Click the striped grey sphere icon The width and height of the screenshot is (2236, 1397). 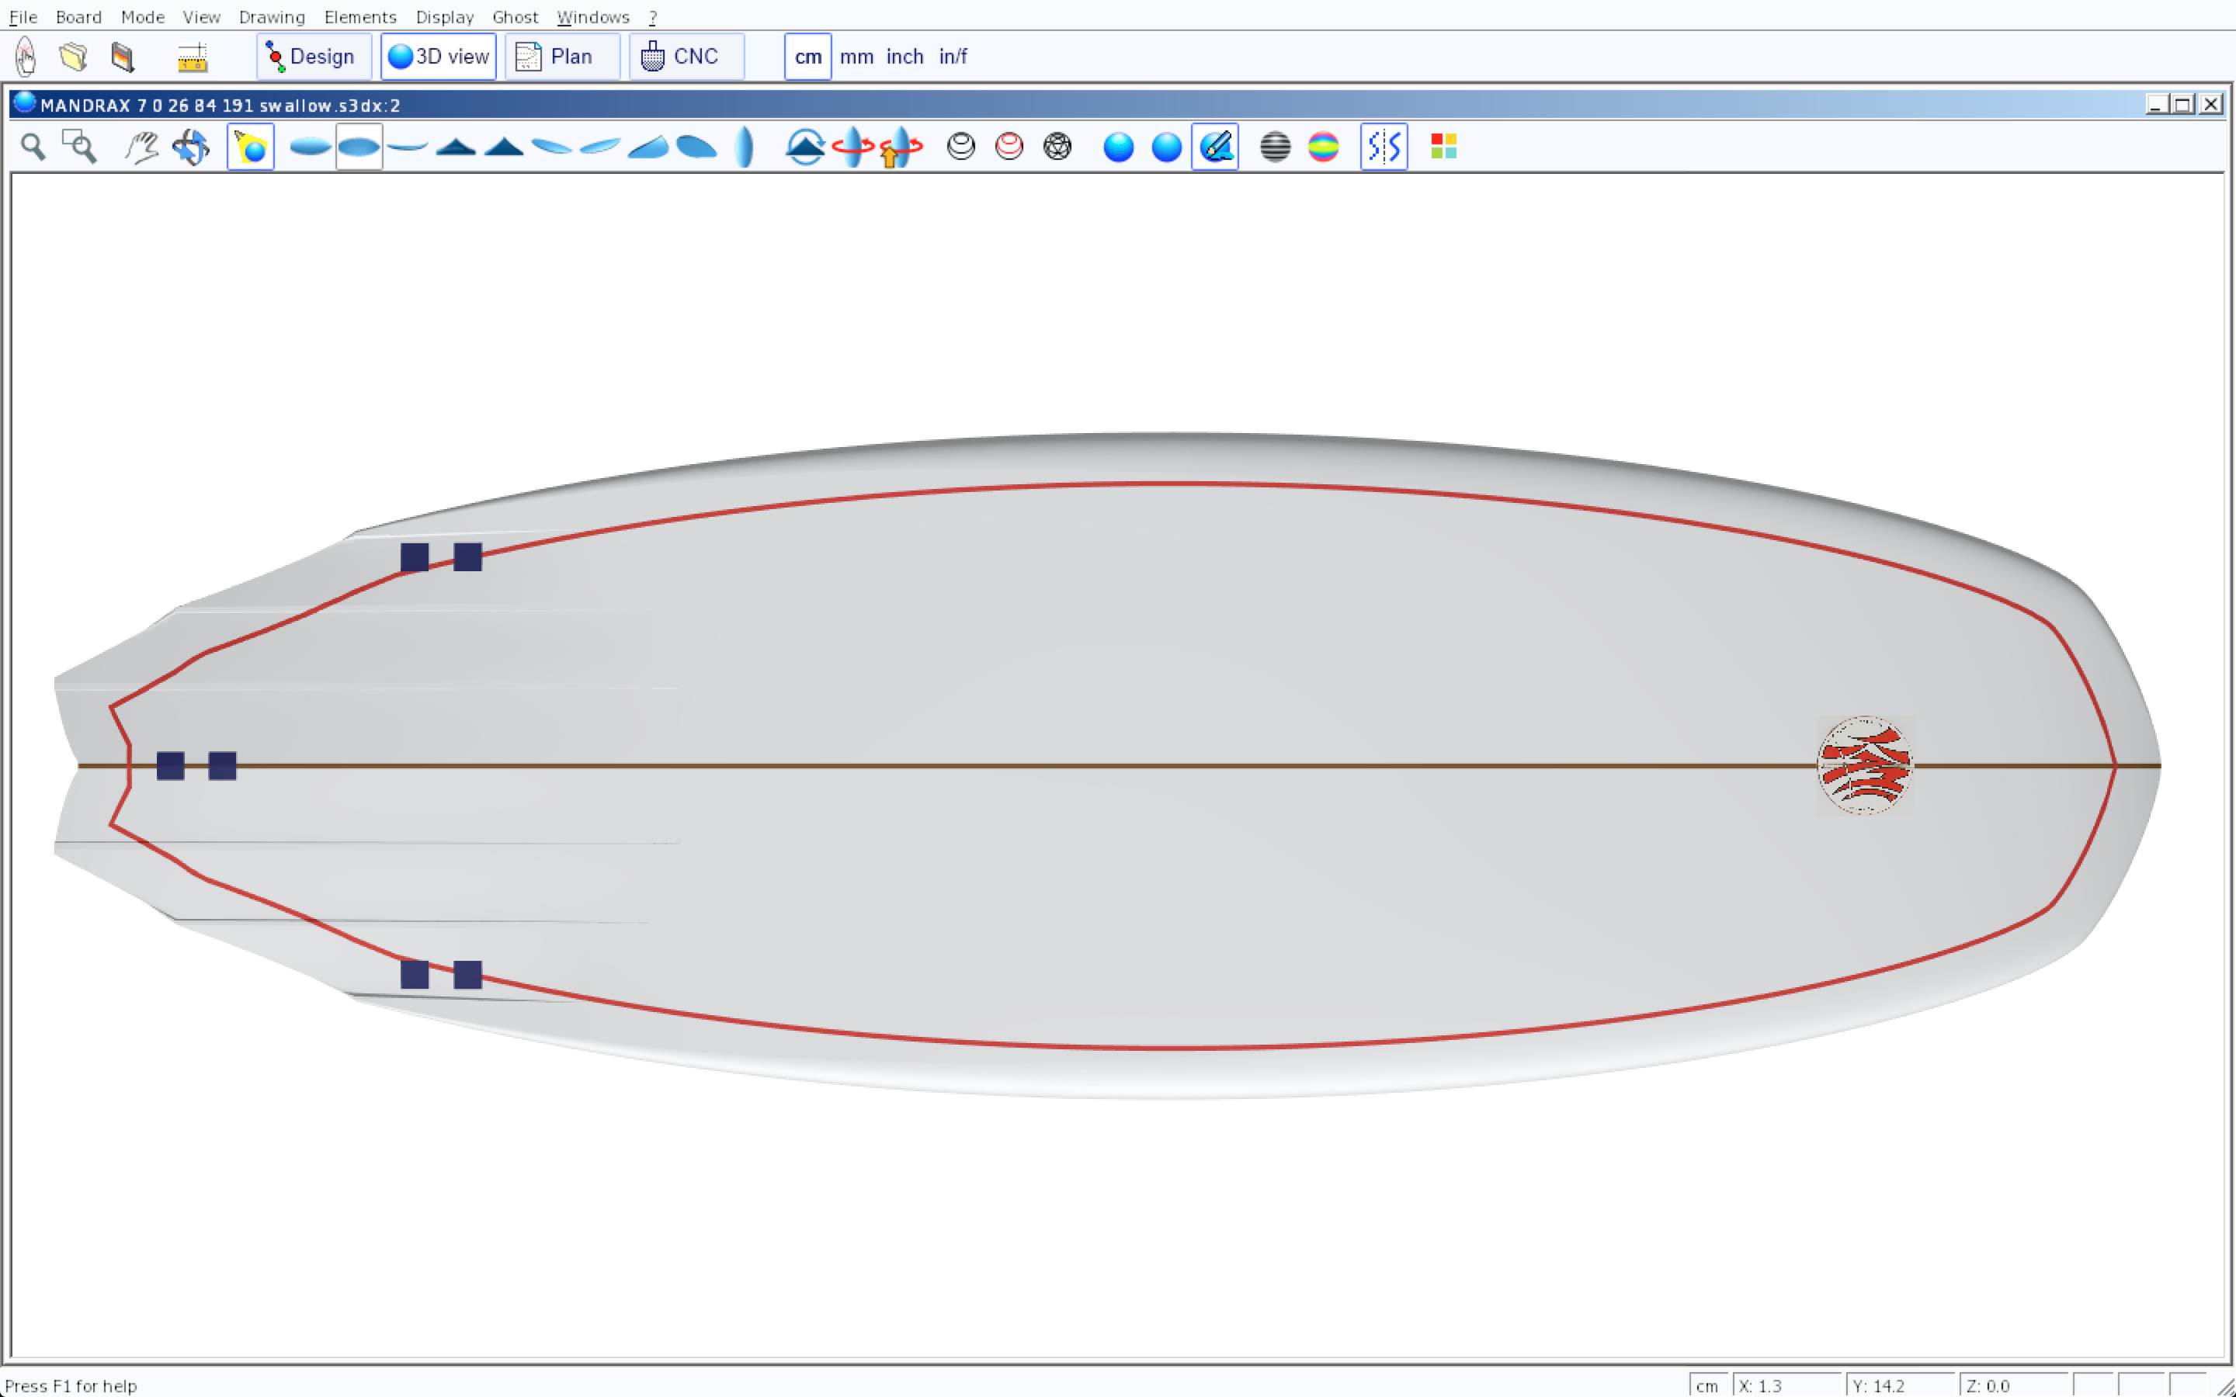[1275, 147]
